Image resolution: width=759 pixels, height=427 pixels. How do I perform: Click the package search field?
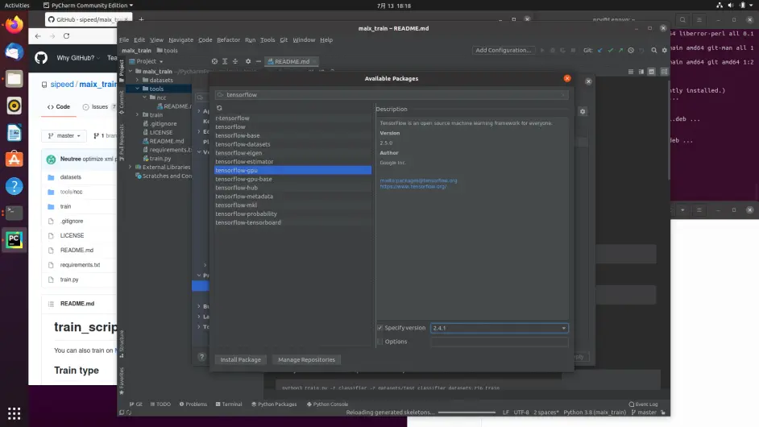(392, 95)
